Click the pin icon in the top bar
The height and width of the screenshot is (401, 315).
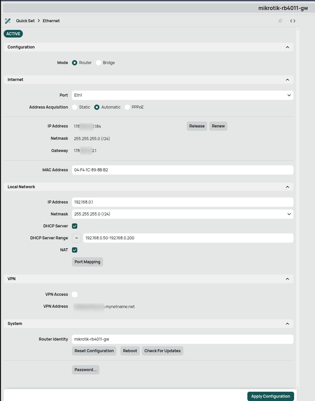(280, 21)
